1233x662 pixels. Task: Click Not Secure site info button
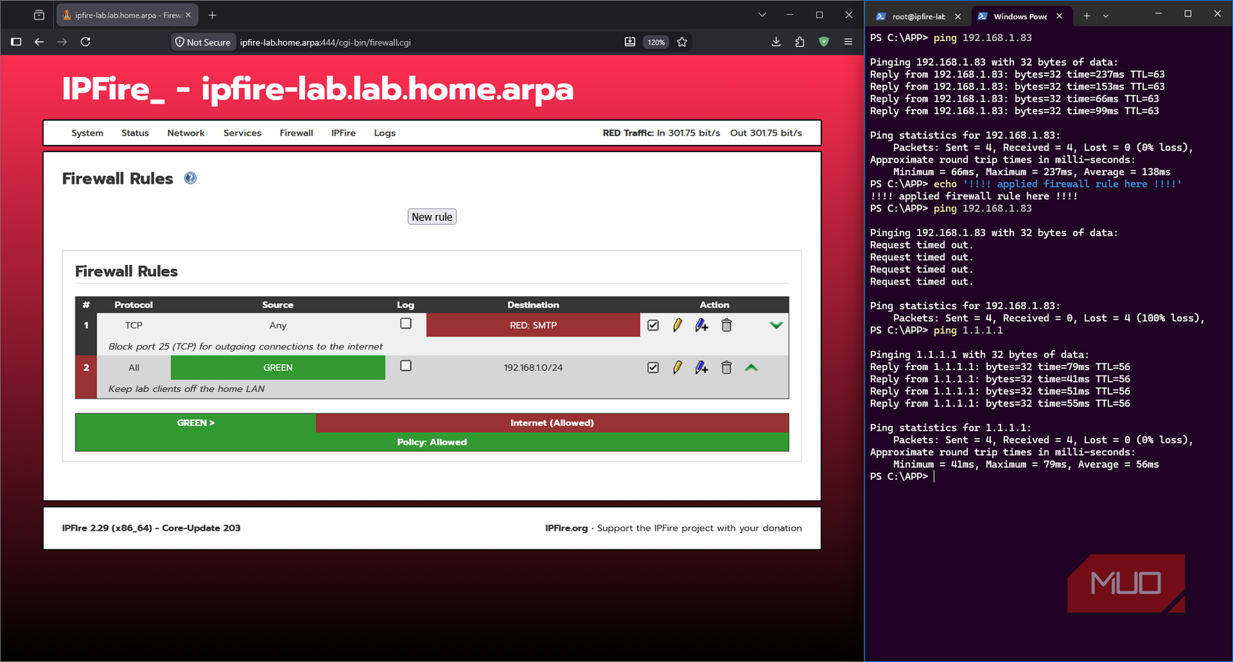203,42
